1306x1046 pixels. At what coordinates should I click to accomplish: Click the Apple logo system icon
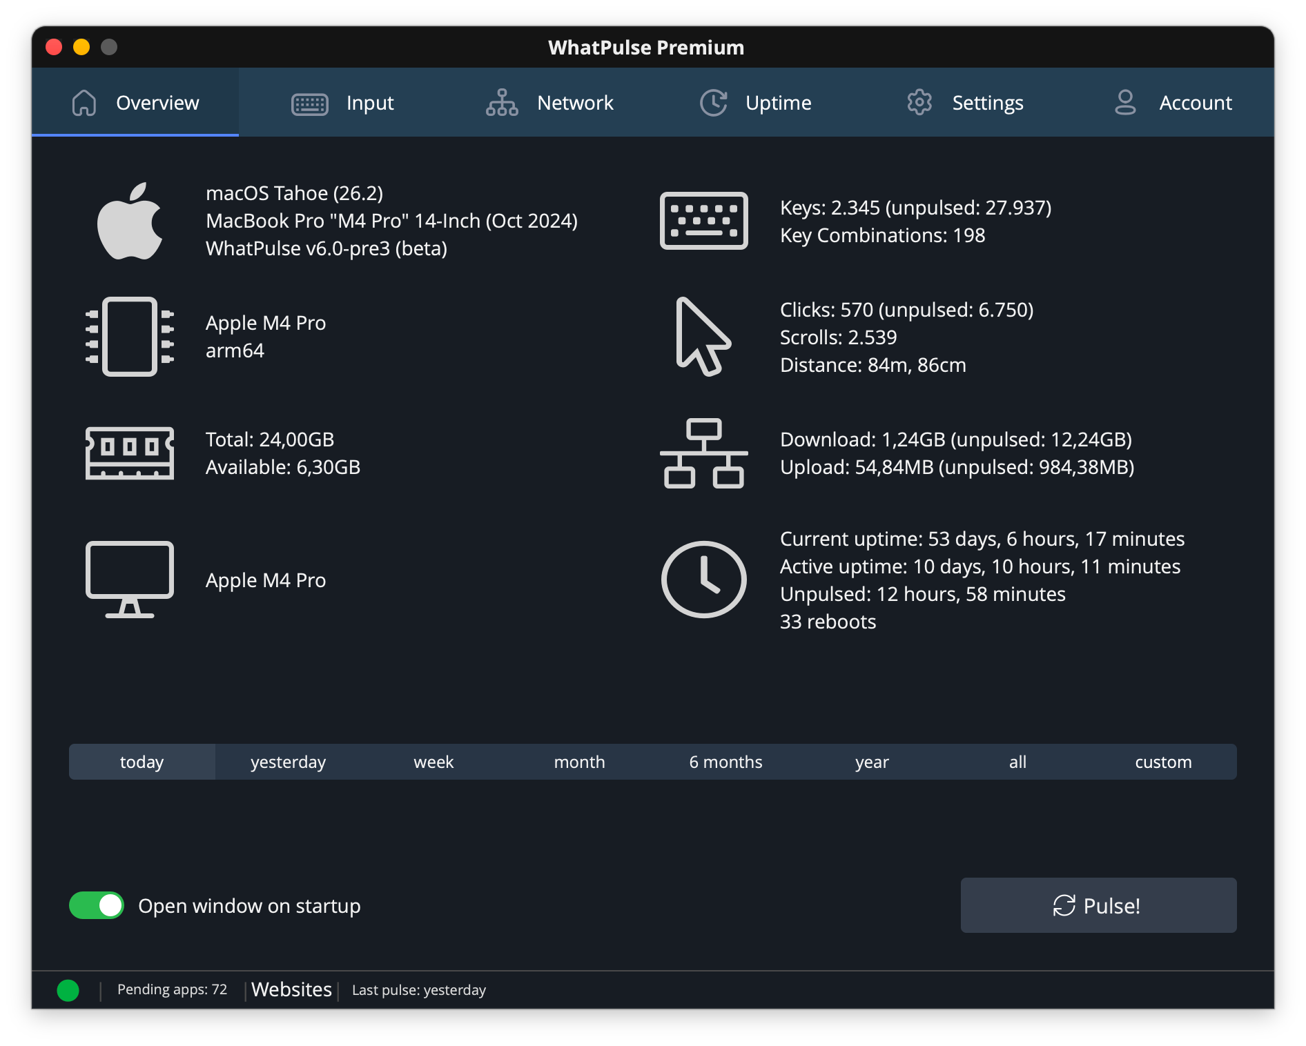pyautogui.click(x=130, y=221)
